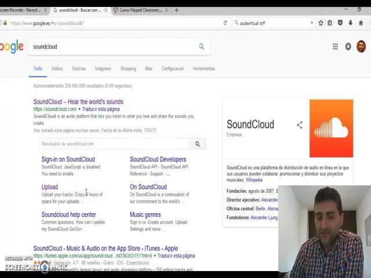Expand the Más search options
Screen dimensions: 371x278
(148, 68)
